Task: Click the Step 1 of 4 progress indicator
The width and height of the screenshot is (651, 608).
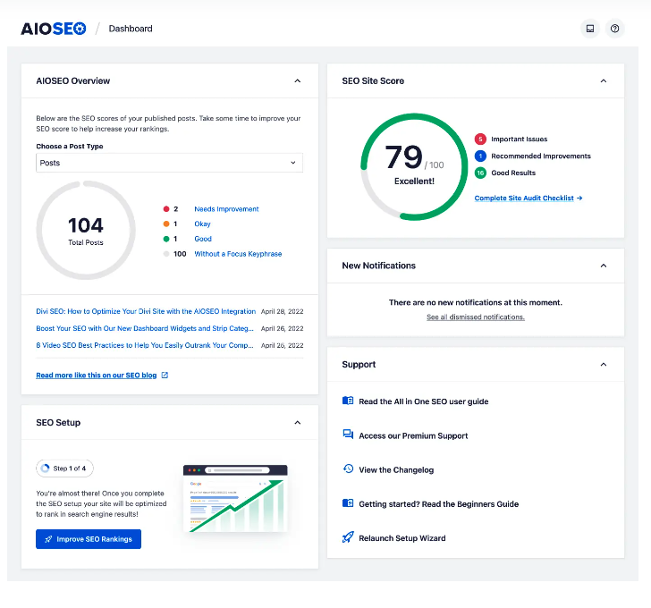Action: click(64, 469)
